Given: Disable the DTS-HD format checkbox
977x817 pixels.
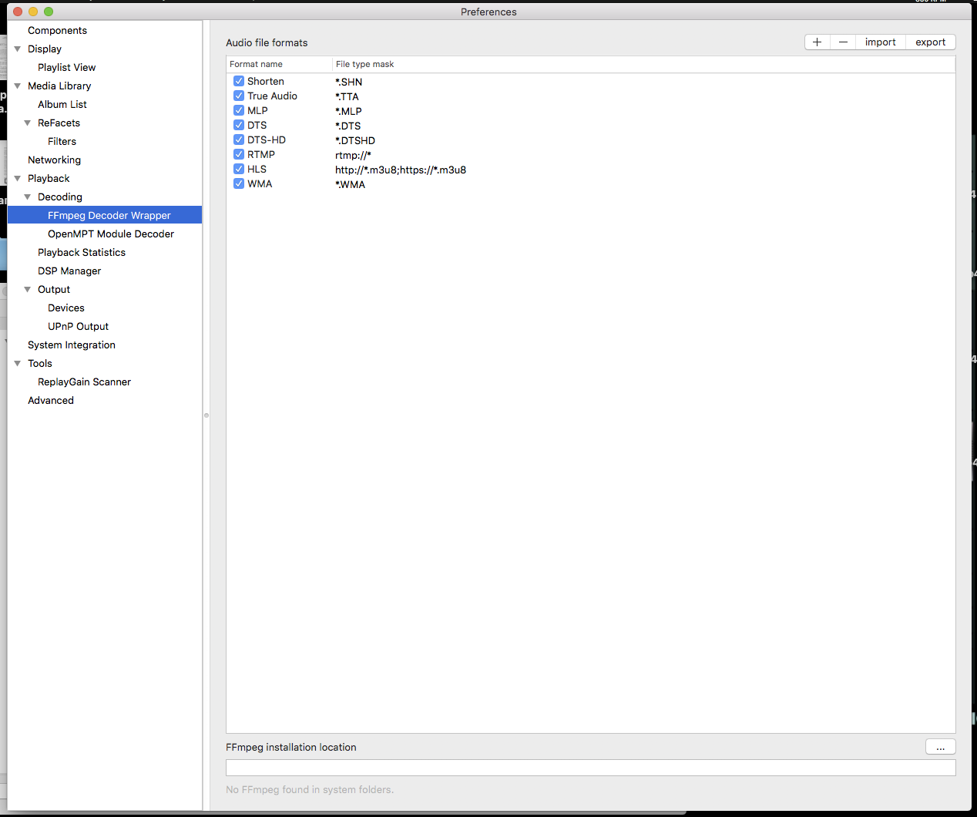Looking at the screenshot, I should pyautogui.click(x=239, y=140).
